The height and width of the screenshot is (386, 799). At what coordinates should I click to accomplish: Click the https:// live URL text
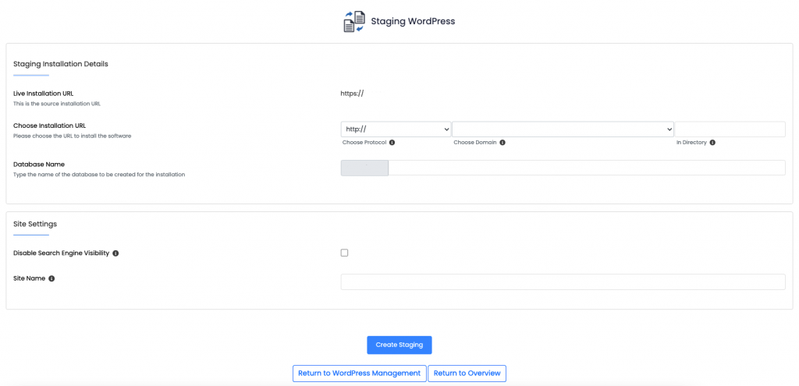pyautogui.click(x=352, y=94)
